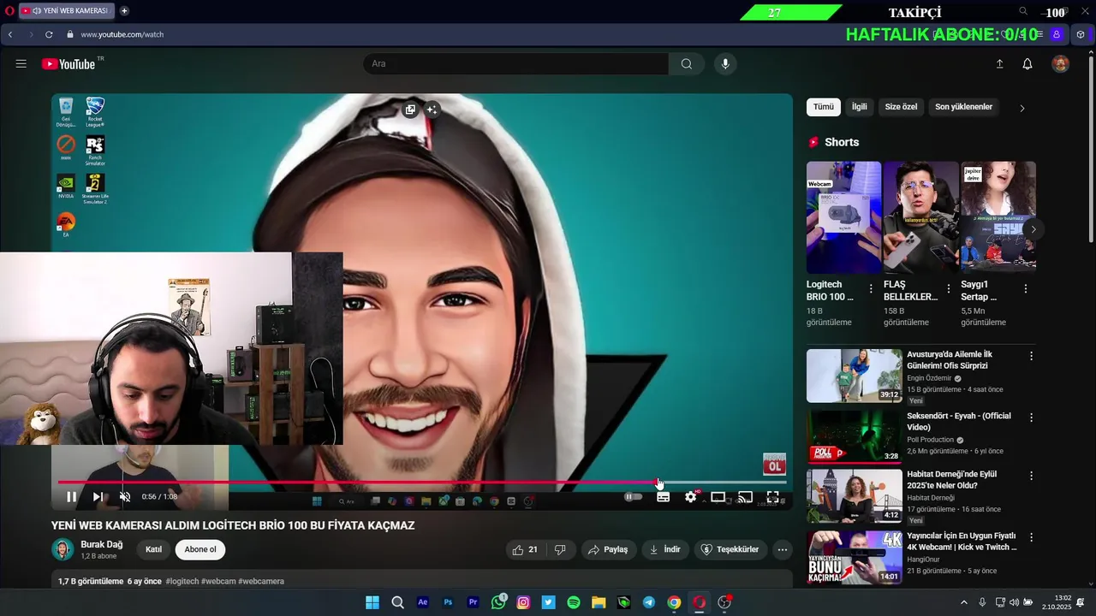The image size is (1096, 616).
Task: Select the Size özel filter chip
Action: [x=901, y=107]
